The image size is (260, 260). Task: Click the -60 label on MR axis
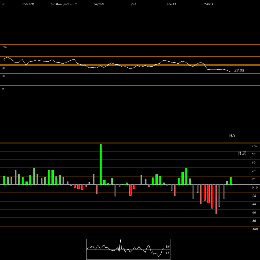click(254, 213)
